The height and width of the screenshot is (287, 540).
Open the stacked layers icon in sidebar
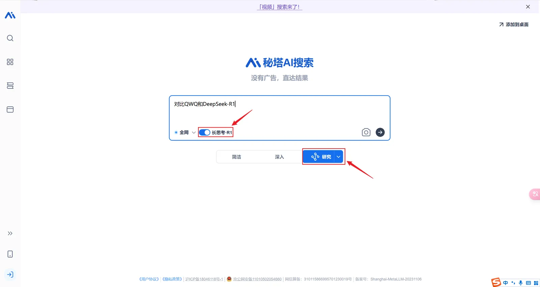(10, 86)
